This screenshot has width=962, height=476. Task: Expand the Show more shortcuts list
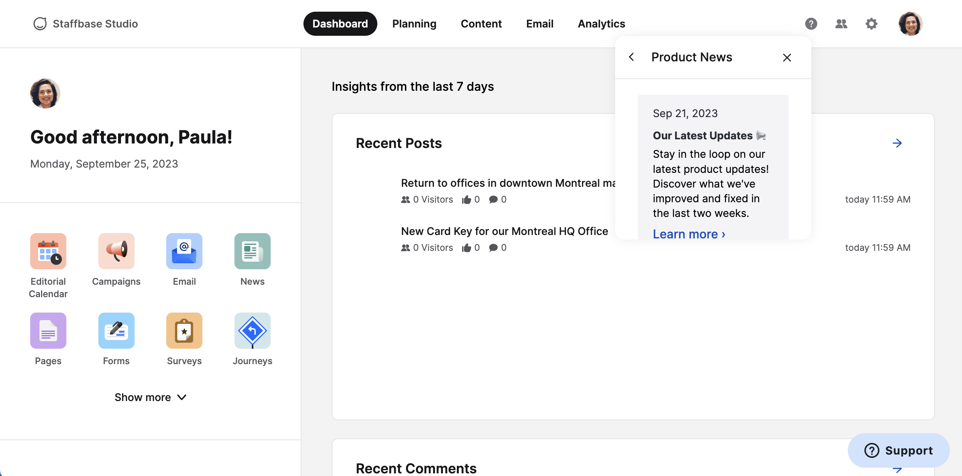tap(150, 397)
